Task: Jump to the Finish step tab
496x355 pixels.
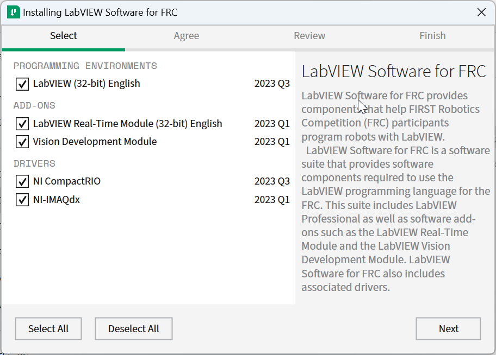Action: (x=432, y=36)
